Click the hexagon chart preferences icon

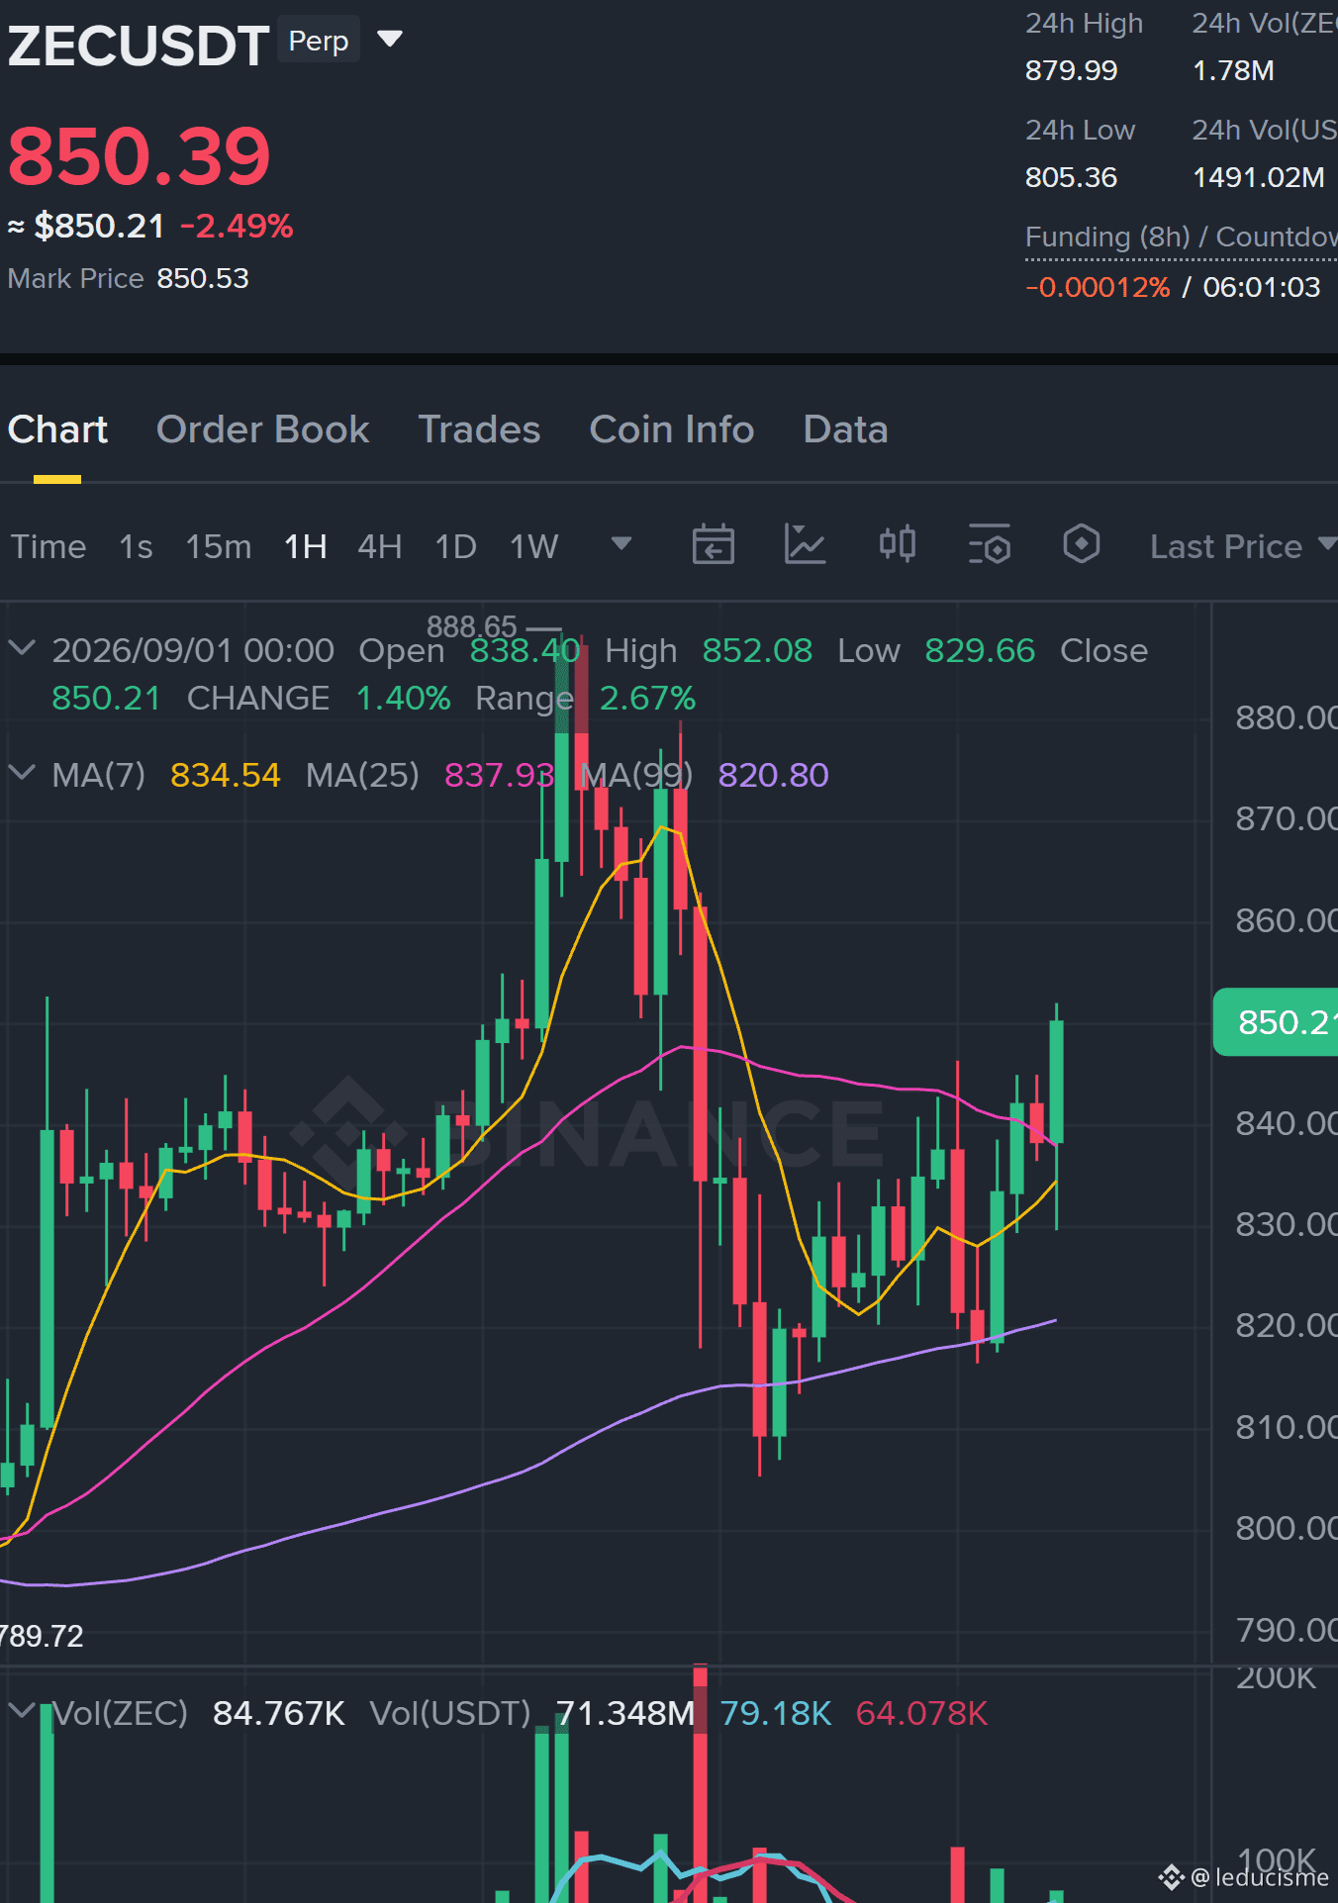pos(1081,543)
